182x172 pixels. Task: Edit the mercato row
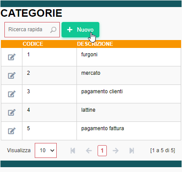(x=12, y=76)
